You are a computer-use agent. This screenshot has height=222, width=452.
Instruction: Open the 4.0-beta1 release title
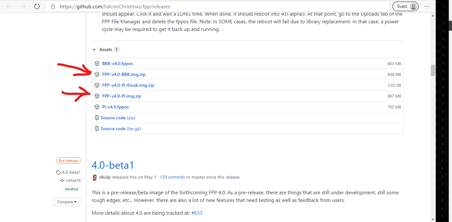pyautogui.click(x=113, y=165)
